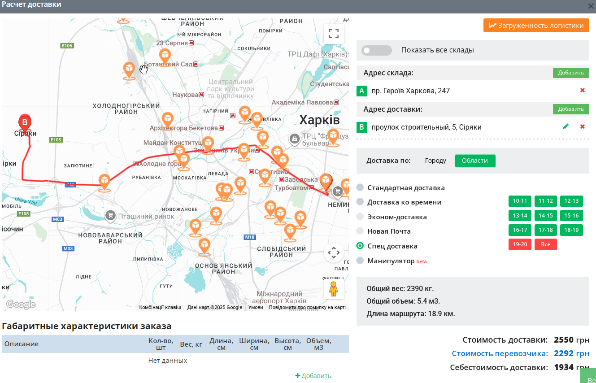Select the Области delivery tab
The width and height of the screenshot is (596, 383).
475,161
